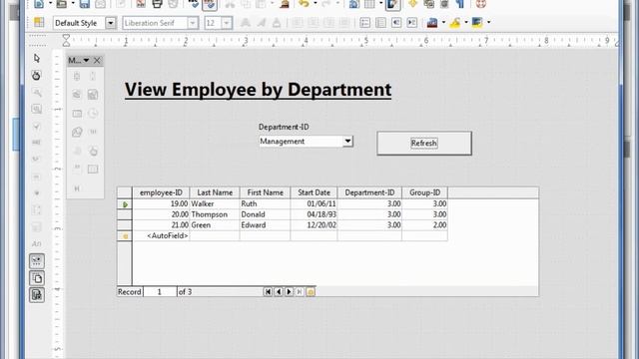
Task: Click the 'Department-ID' label above the list box
Action: tap(284, 127)
